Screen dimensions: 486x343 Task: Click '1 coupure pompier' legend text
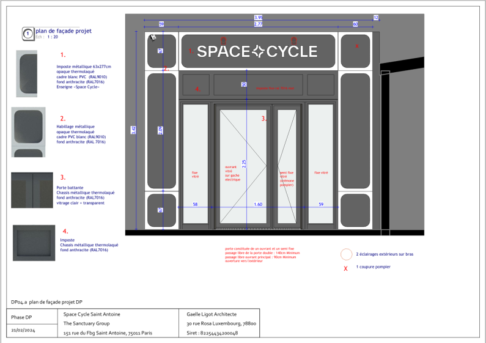coord(373,267)
